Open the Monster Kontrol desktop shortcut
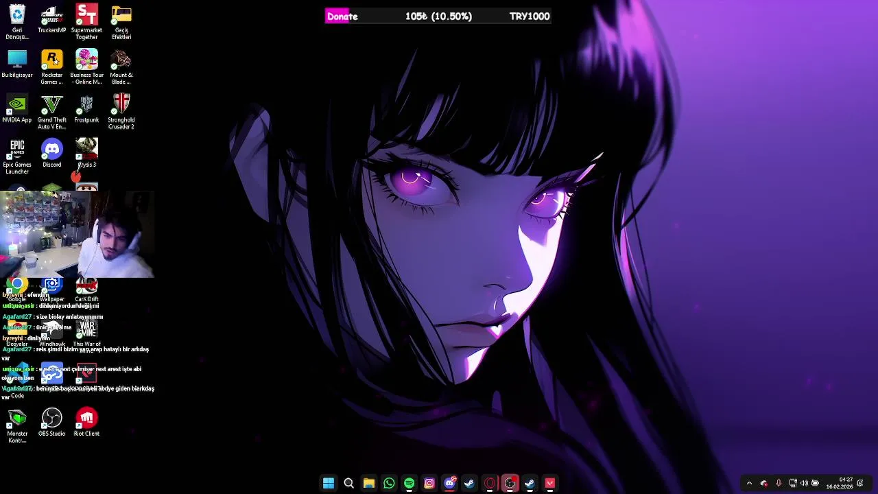Viewport: 878px width, 494px height. coord(17,425)
